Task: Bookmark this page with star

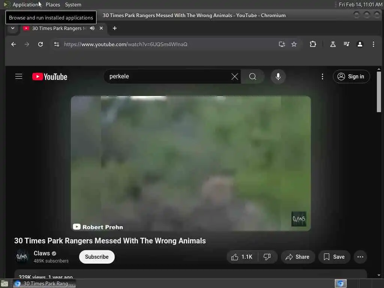Action: [294, 44]
